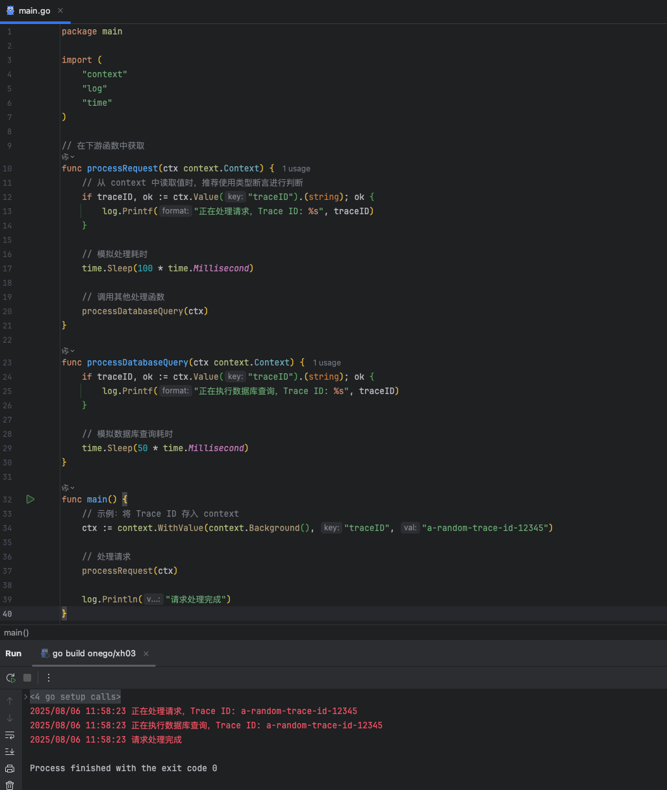Click 'time.Sleep(50 * time.Millisecond)' on line 29

click(x=165, y=448)
